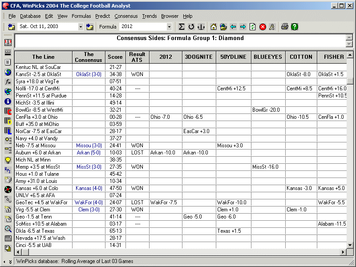The width and height of the screenshot is (356, 267).
Task: Click the horizontal scrollbar left arrow
Action: pyautogui.click(x=18, y=252)
